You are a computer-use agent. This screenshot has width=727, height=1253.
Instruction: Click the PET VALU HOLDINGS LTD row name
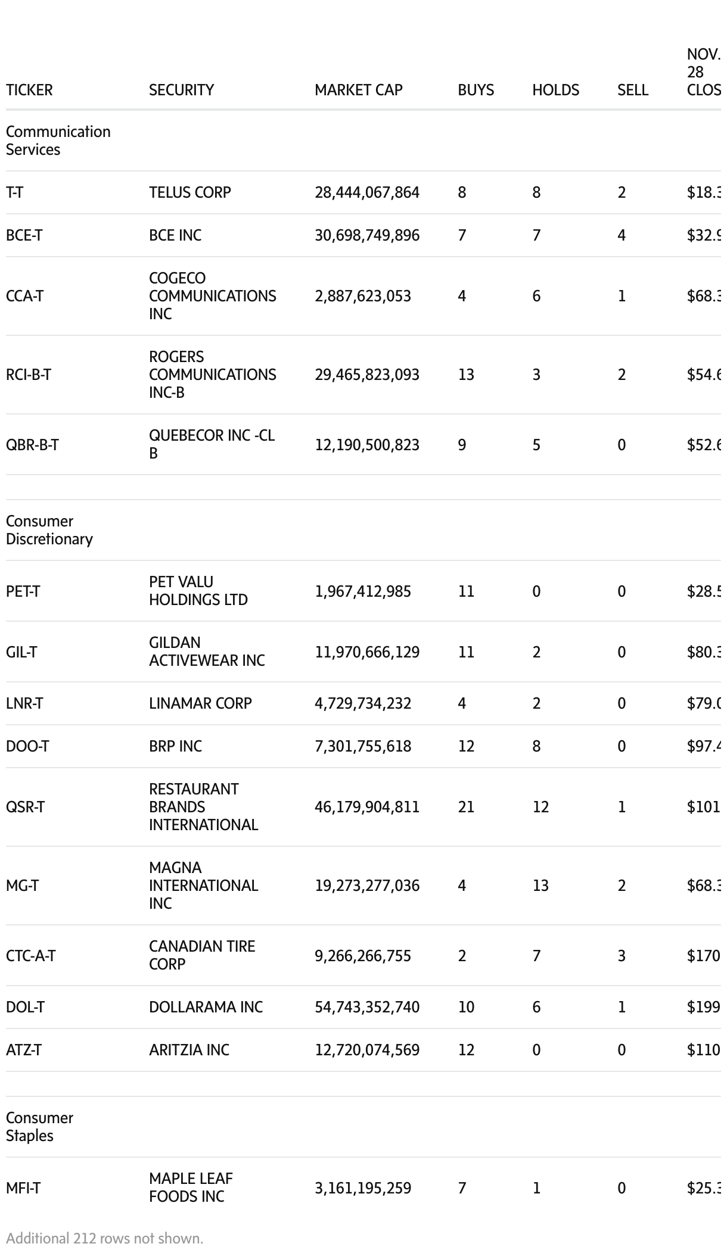[198, 591]
